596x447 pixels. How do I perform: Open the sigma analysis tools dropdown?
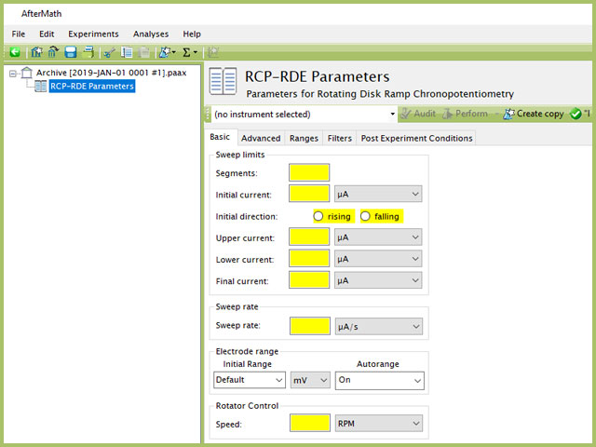(190, 52)
